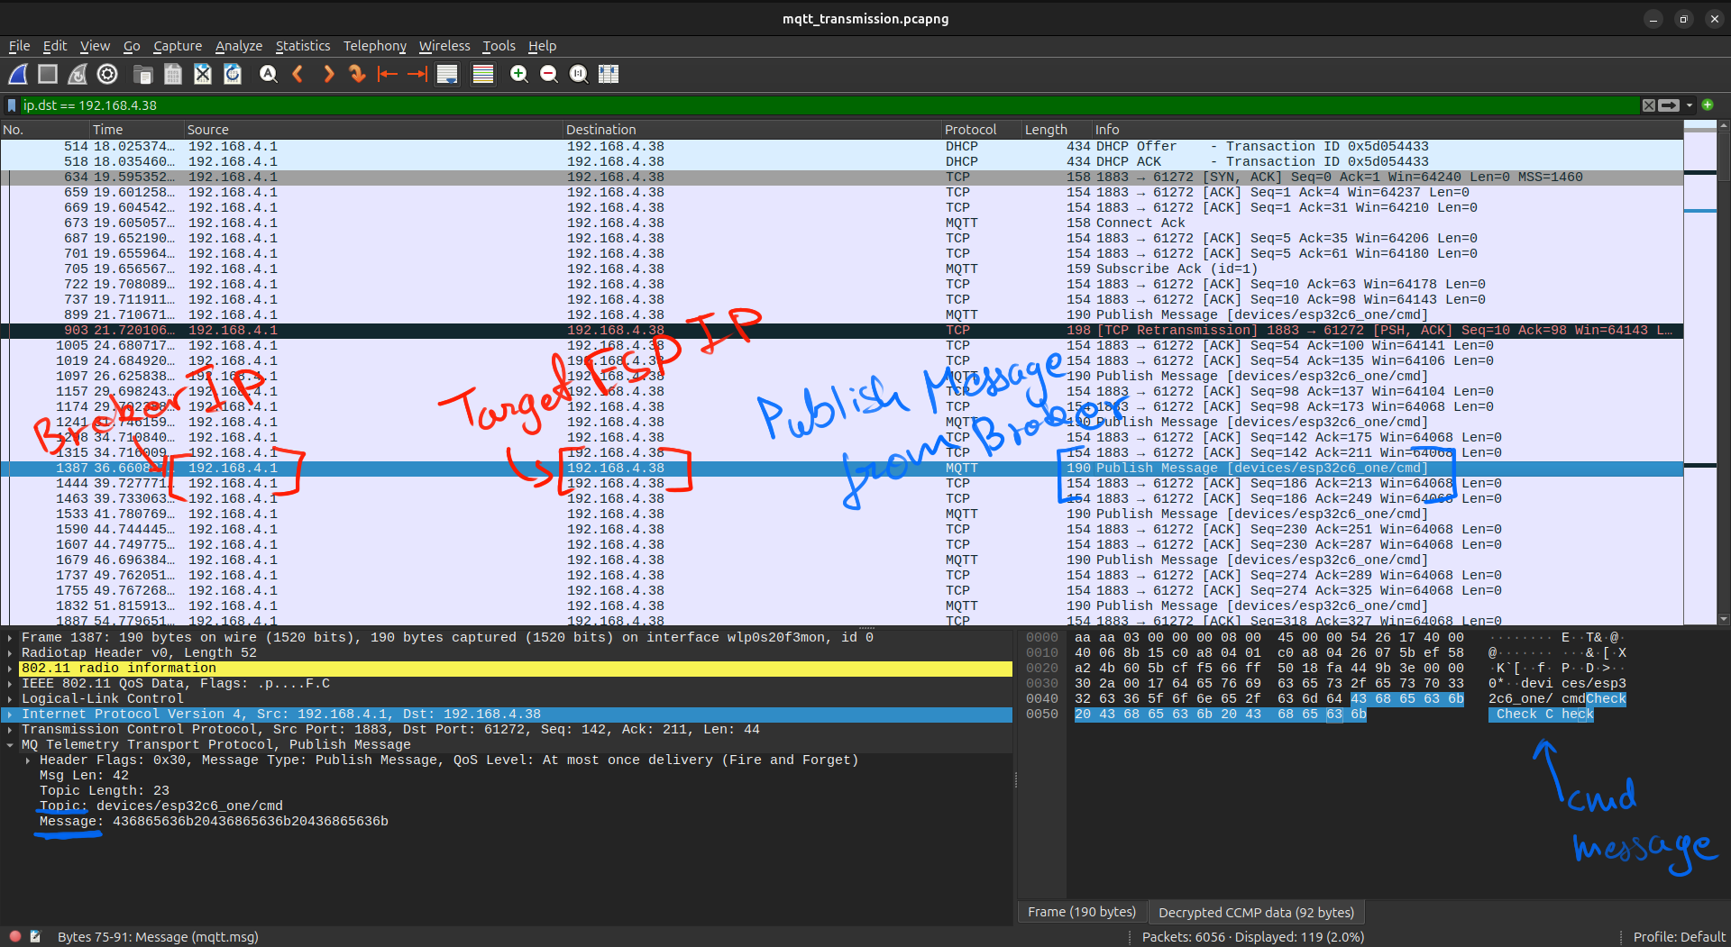Open the Analyze menu
1731x947 pixels.
238,46
